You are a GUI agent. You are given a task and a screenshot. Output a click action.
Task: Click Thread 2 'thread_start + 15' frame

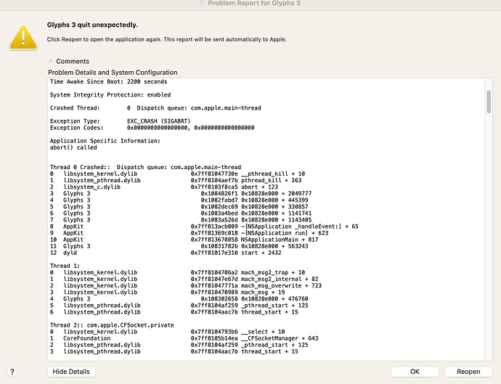174,351
